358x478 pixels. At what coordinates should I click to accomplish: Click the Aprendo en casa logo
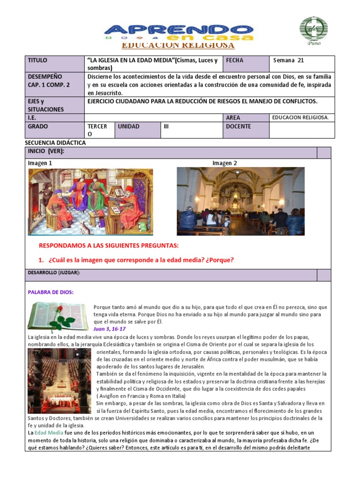click(x=179, y=33)
